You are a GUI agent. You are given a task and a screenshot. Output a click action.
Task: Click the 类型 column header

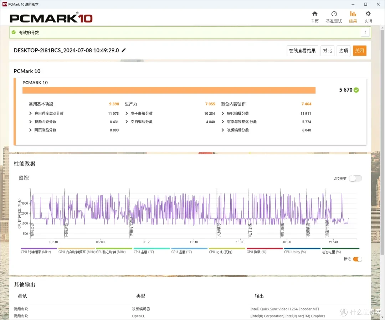coord(141,296)
